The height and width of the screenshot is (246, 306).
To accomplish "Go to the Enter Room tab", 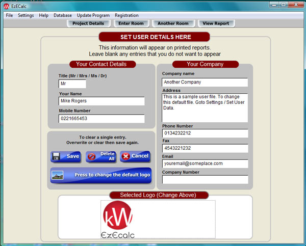I will coord(131,23).
